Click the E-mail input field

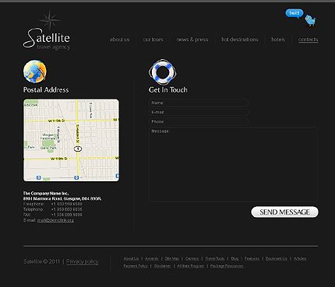click(199, 112)
